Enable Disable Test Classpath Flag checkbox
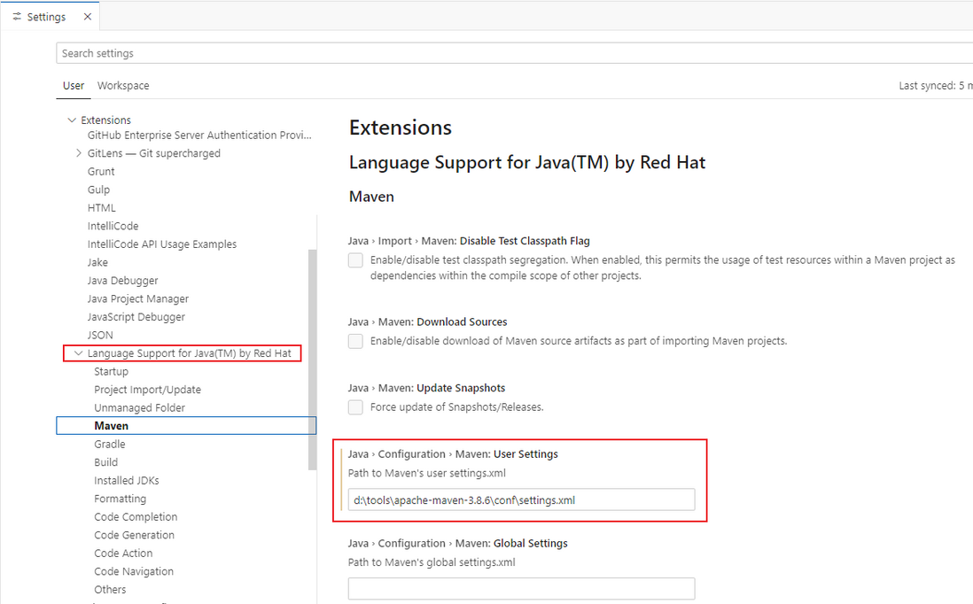 click(x=355, y=259)
